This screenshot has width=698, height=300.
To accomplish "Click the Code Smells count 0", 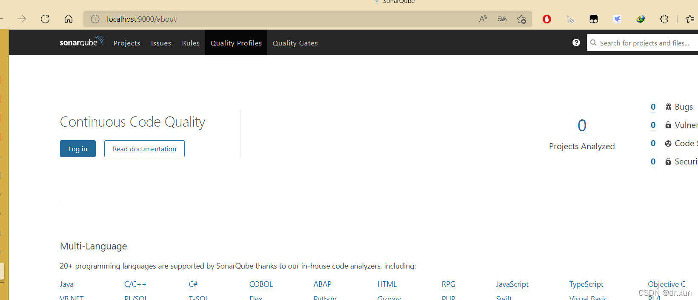I will point(653,143).
